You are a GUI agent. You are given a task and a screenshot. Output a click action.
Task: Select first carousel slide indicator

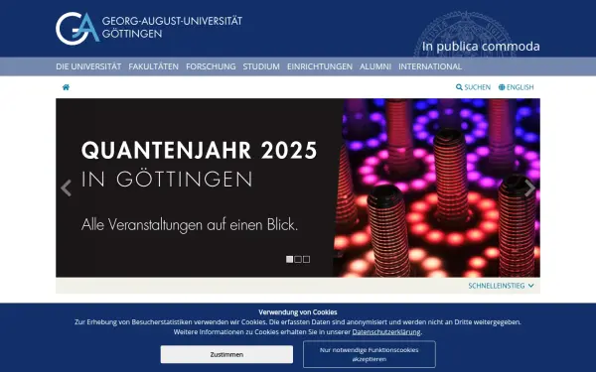(x=289, y=259)
